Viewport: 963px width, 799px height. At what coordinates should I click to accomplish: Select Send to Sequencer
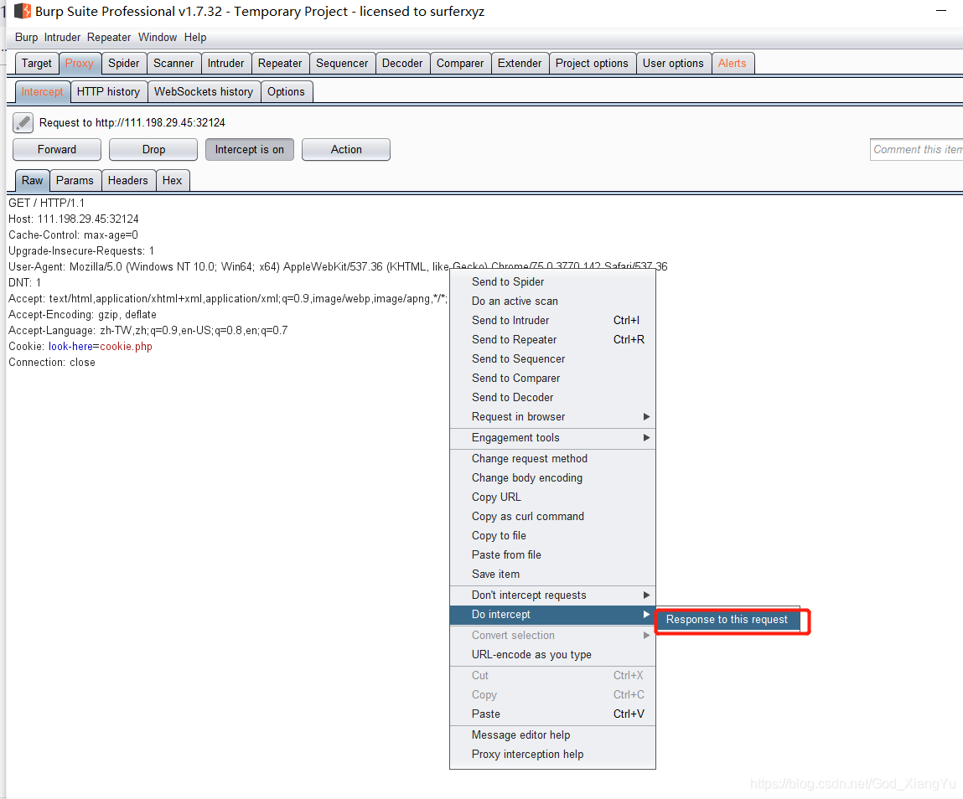point(553,359)
